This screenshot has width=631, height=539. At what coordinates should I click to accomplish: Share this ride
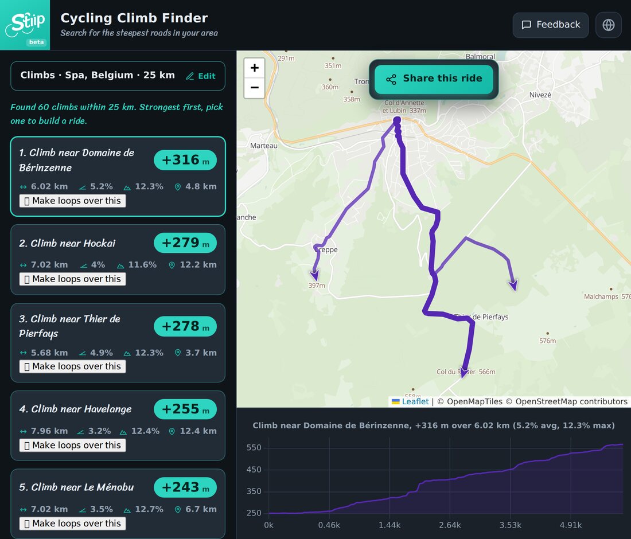click(434, 79)
